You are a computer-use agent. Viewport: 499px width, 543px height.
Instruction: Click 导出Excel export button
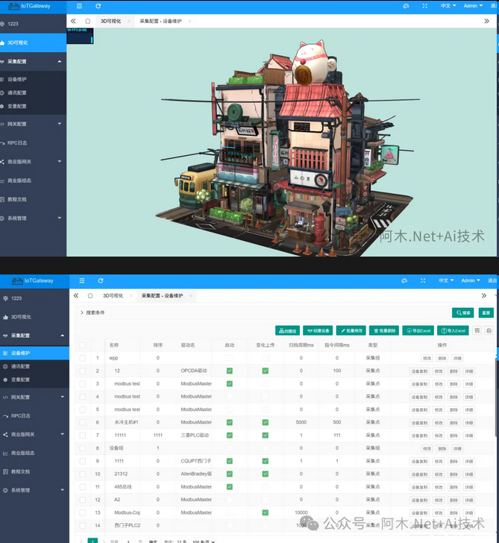(418, 330)
